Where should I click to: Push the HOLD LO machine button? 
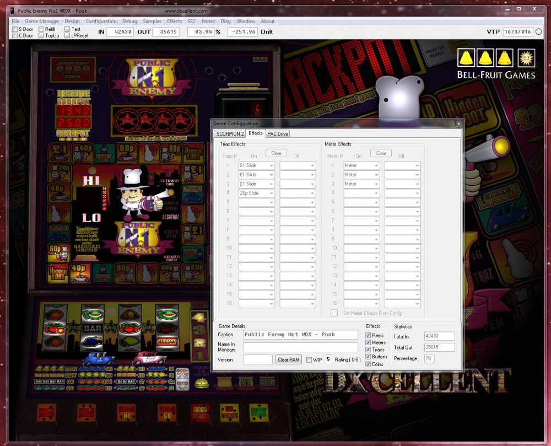pos(166,412)
